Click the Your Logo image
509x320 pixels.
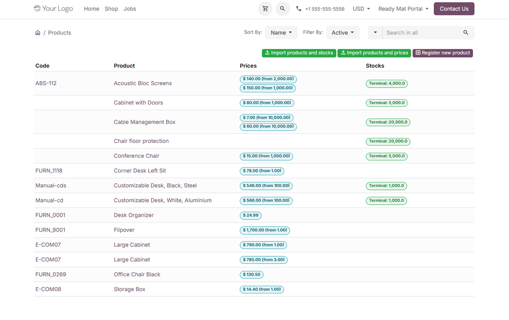coord(53,9)
